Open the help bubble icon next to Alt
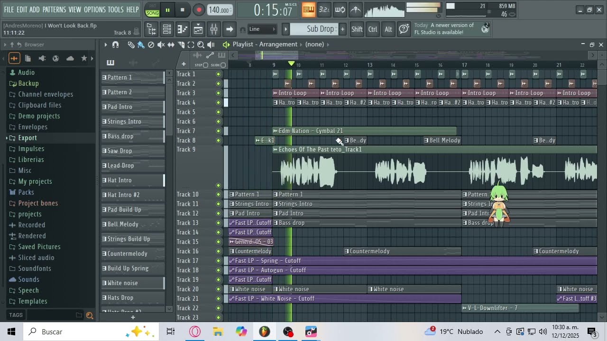 point(404,29)
